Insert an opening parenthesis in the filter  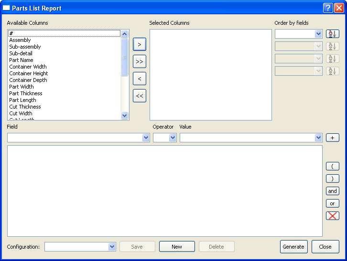(x=332, y=166)
